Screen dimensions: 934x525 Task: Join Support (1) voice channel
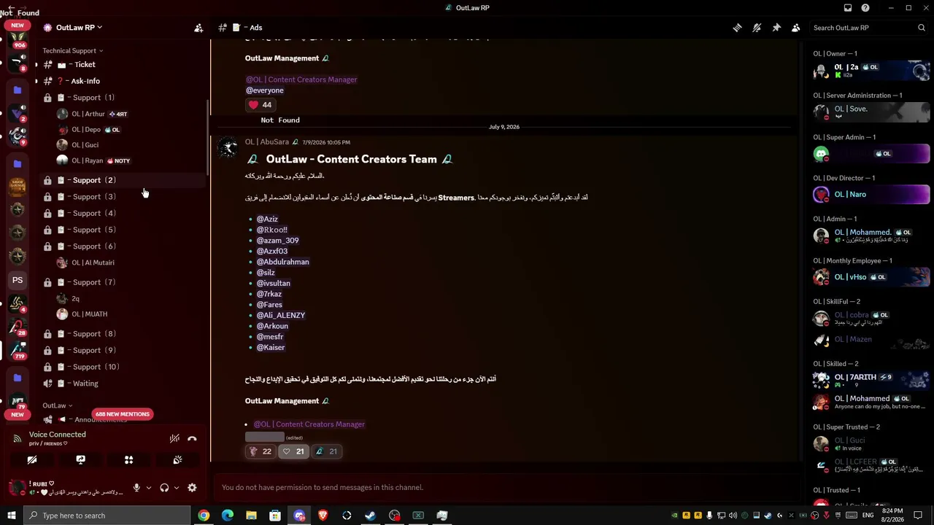(123, 98)
